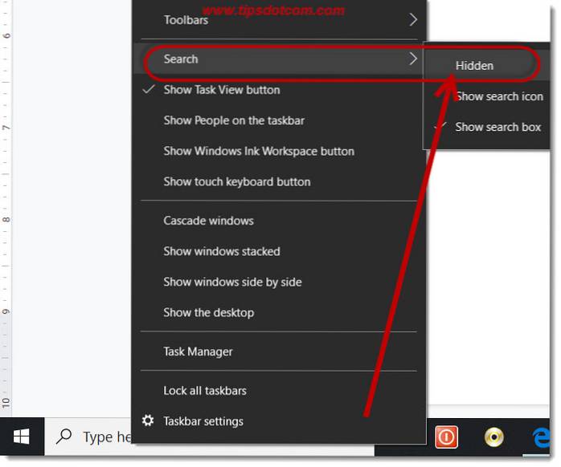Select the Hidden search option

[474, 66]
